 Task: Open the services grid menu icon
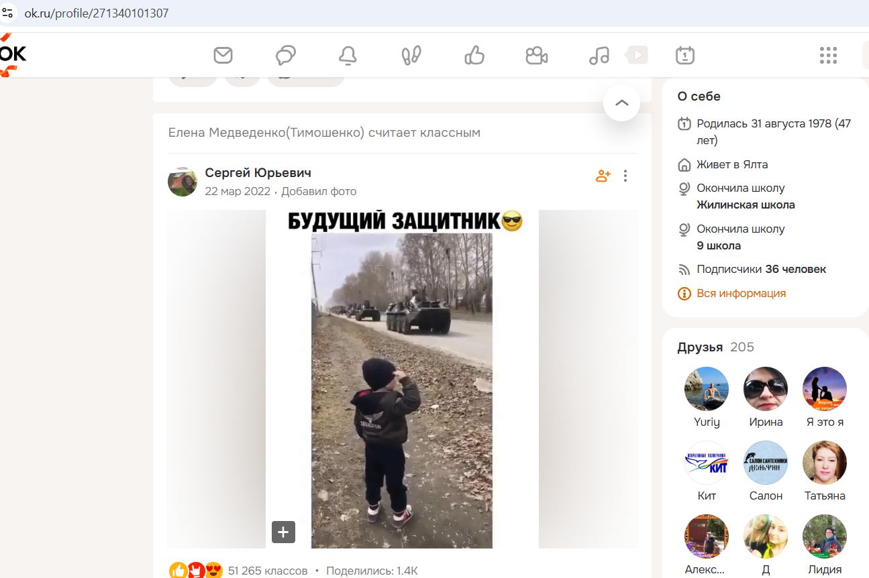click(x=828, y=55)
